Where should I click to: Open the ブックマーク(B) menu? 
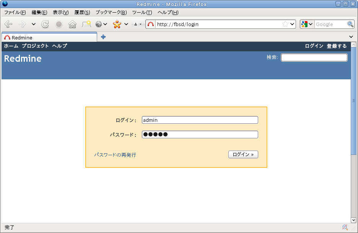[111, 12]
